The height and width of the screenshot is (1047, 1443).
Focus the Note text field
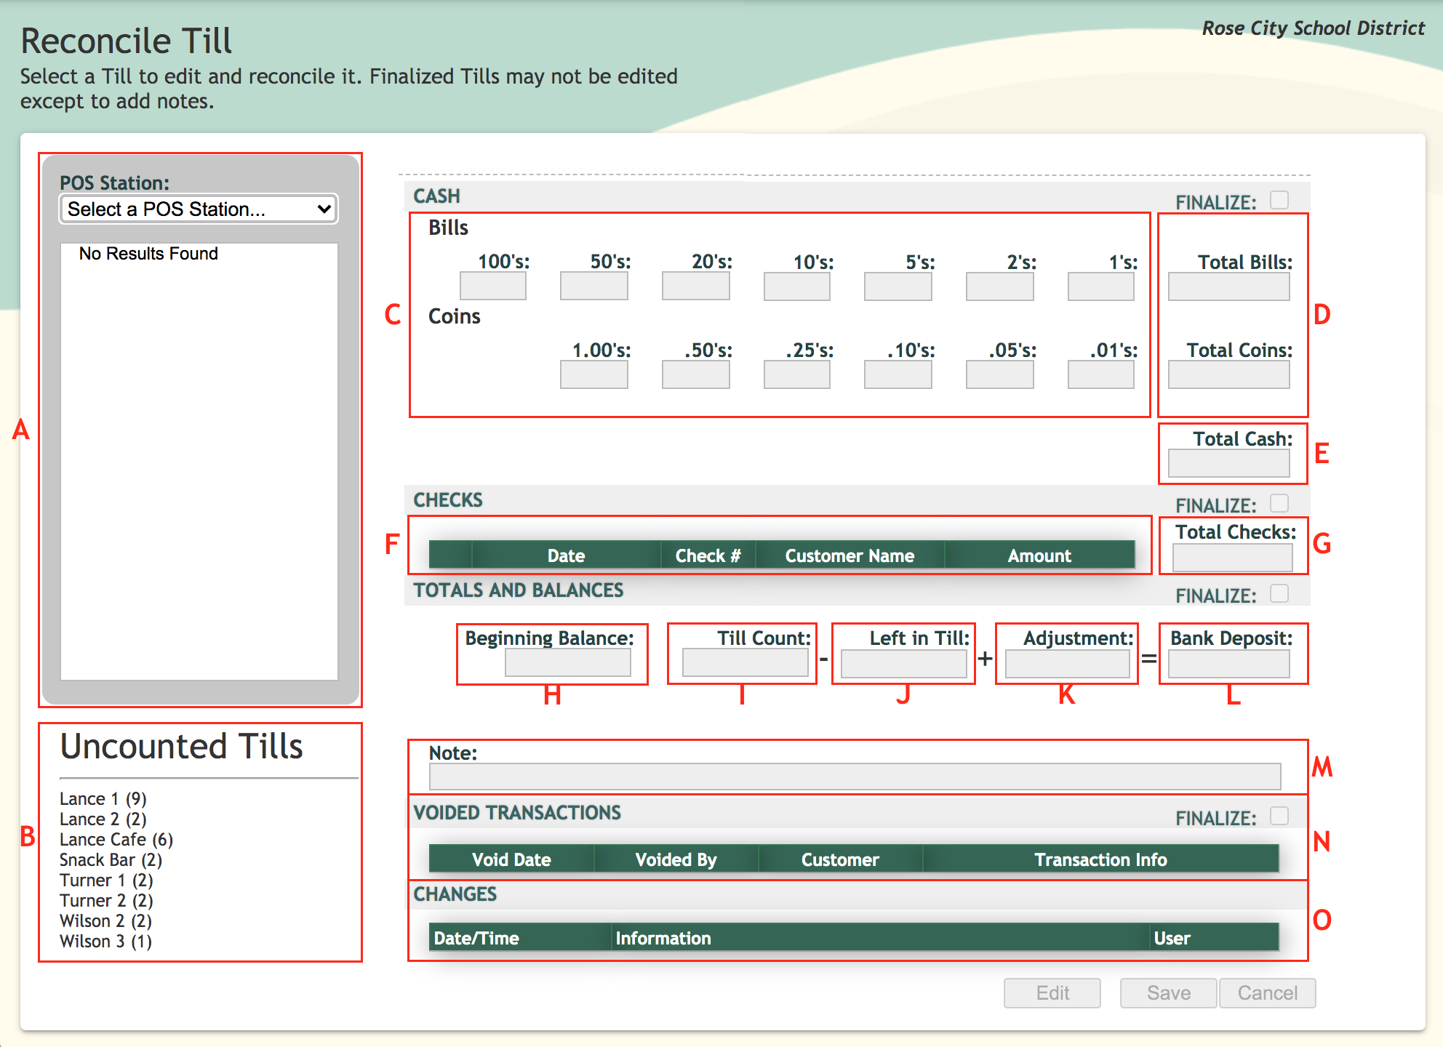click(854, 777)
